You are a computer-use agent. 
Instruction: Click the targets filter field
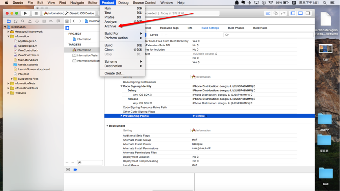coord(90,163)
